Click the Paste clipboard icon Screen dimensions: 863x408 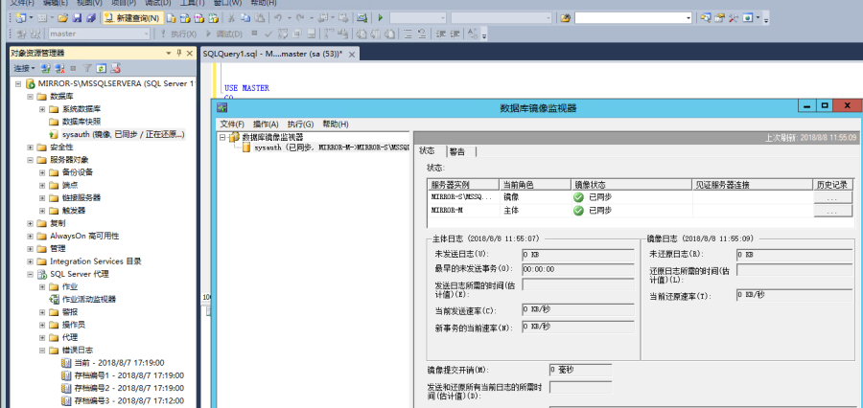(x=259, y=18)
